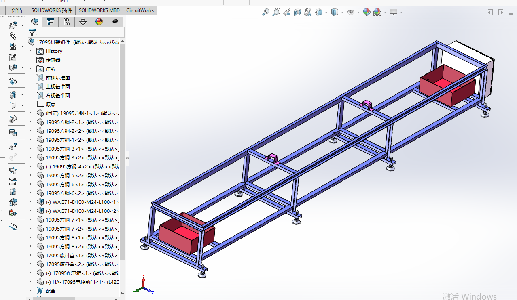Click the Edit Appearance color ball icon
This screenshot has width=517, height=300.
[x=367, y=13]
